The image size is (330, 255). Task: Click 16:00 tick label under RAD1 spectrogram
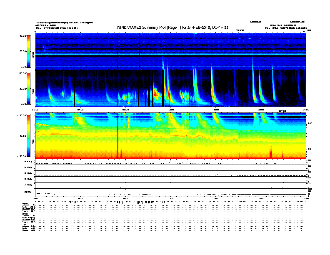click(x=216, y=110)
